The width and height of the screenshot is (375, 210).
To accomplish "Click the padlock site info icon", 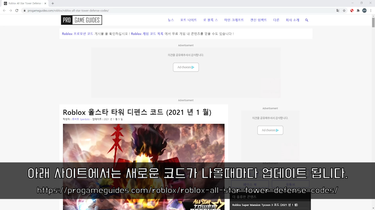I will pos(24,10).
